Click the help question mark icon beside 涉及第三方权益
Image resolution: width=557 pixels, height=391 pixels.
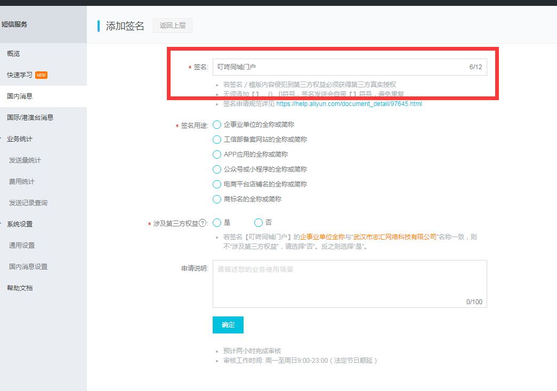[x=203, y=224]
